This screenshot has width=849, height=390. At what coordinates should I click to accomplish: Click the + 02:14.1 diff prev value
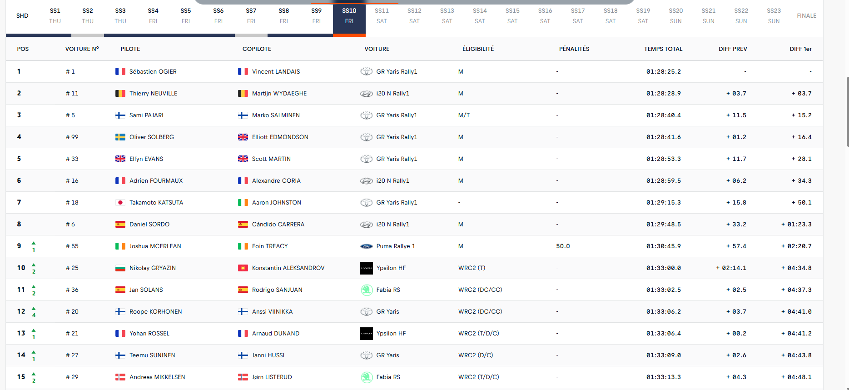click(731, 268)
